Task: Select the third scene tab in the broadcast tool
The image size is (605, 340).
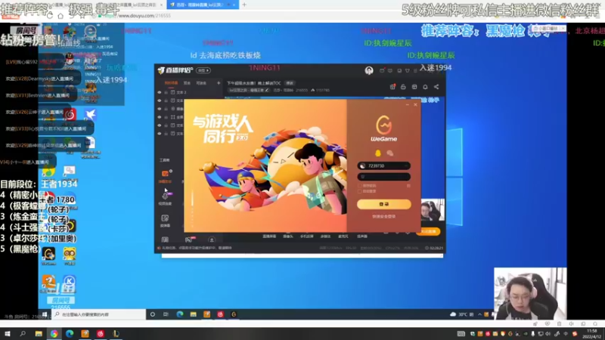Action: (201, 83)
